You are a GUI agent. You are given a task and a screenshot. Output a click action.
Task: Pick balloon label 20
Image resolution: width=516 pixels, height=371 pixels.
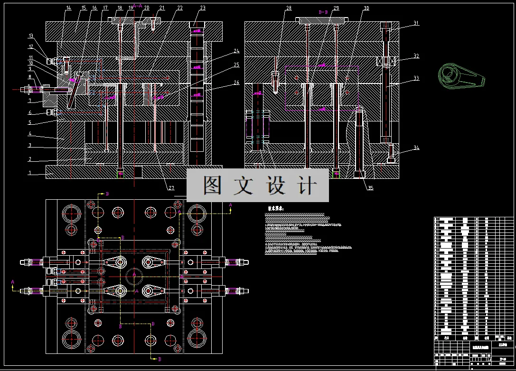(147, 8)
